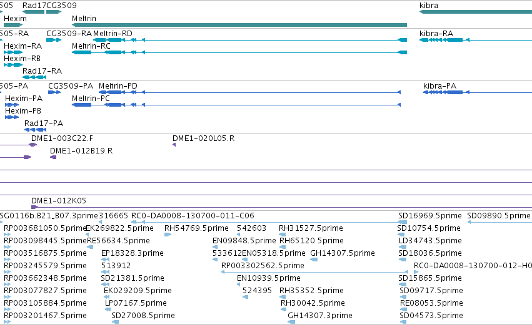Select EST 524395

point(257,291)
